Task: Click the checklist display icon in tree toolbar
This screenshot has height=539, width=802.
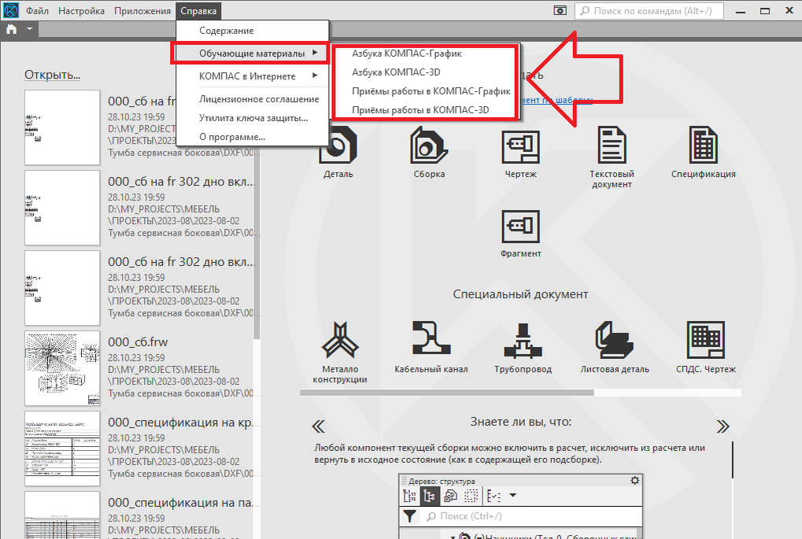Action: point(493,496)
